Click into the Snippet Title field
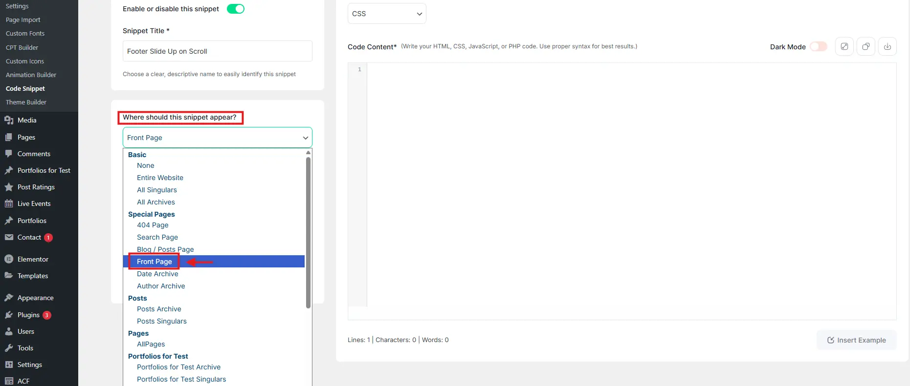910x386 pixels. tap(217, 51)
